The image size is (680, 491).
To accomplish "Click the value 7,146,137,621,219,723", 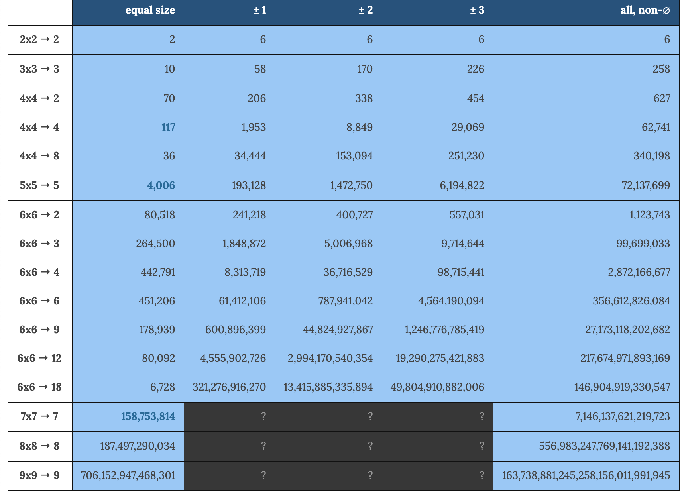I will [x=623, y=416].
